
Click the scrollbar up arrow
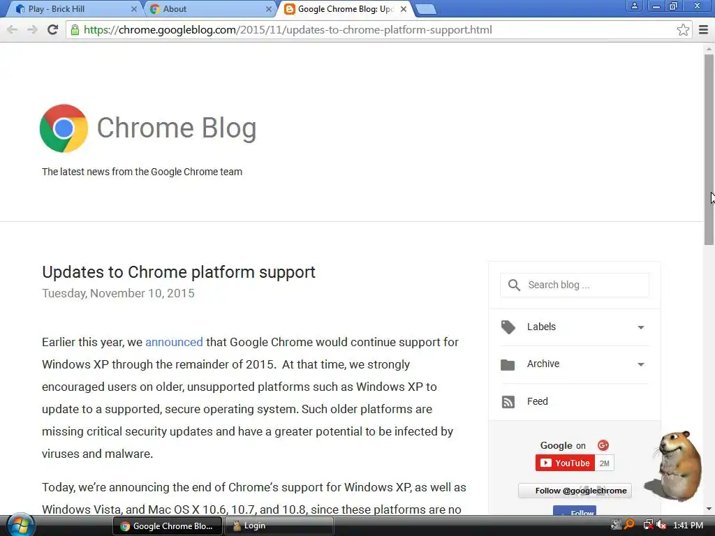pos(709,48)
